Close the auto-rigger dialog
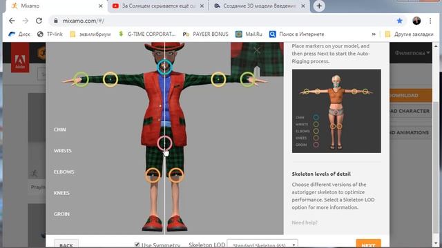This screenshot has width=442, height=248. tap(257, 50)
